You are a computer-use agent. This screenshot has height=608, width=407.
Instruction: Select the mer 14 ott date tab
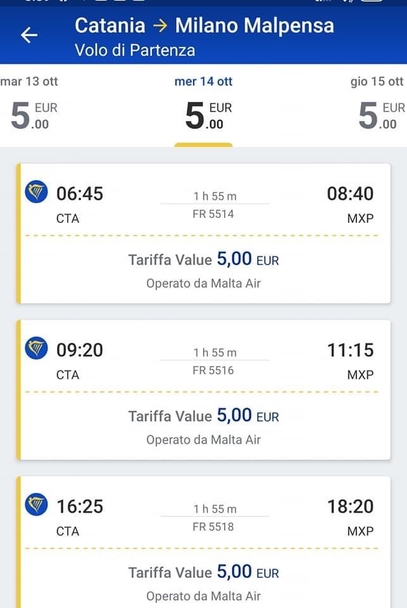[203, 105]
